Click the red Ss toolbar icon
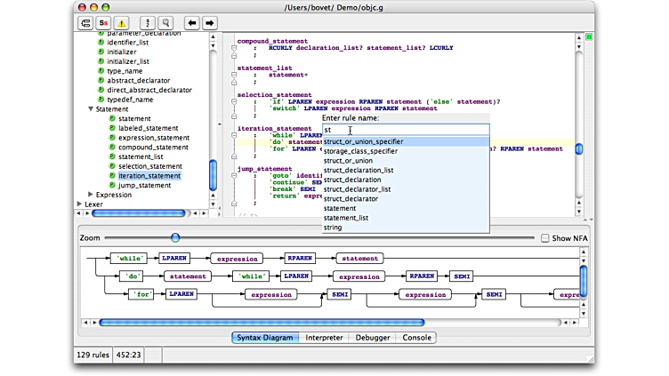 pos(103,22)
